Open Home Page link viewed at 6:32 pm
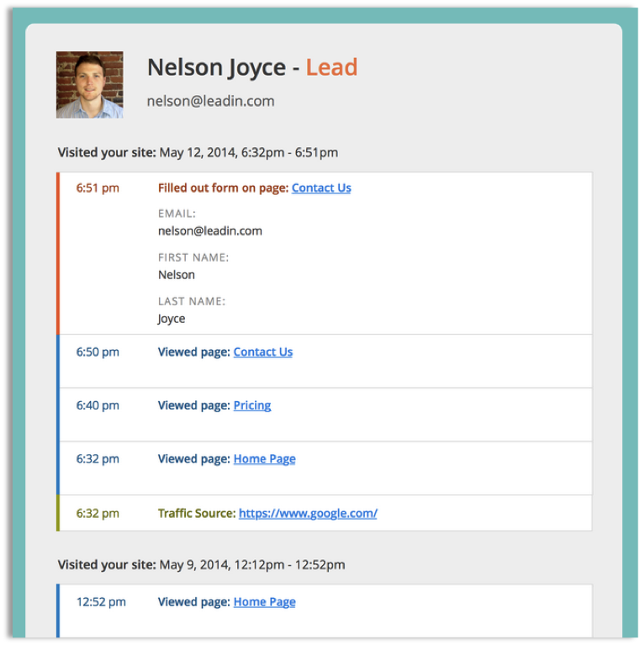 pyautogui.click(x=264, y=459)
